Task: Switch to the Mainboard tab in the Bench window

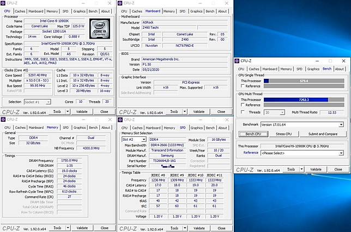Action: point(270,69)
